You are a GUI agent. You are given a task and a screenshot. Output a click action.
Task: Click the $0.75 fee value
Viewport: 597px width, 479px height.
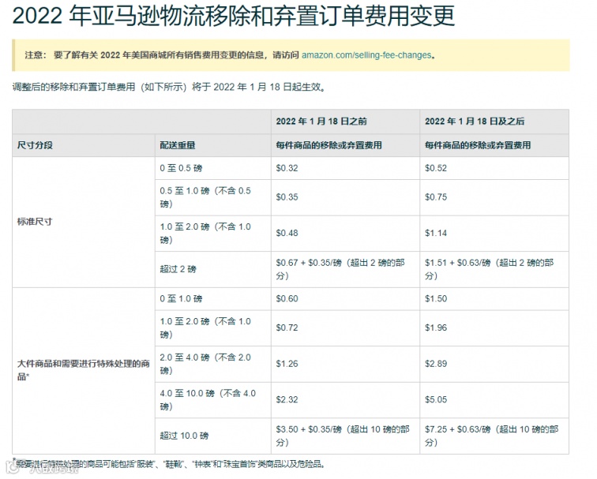pyautogui.click(x=436, y=197)
